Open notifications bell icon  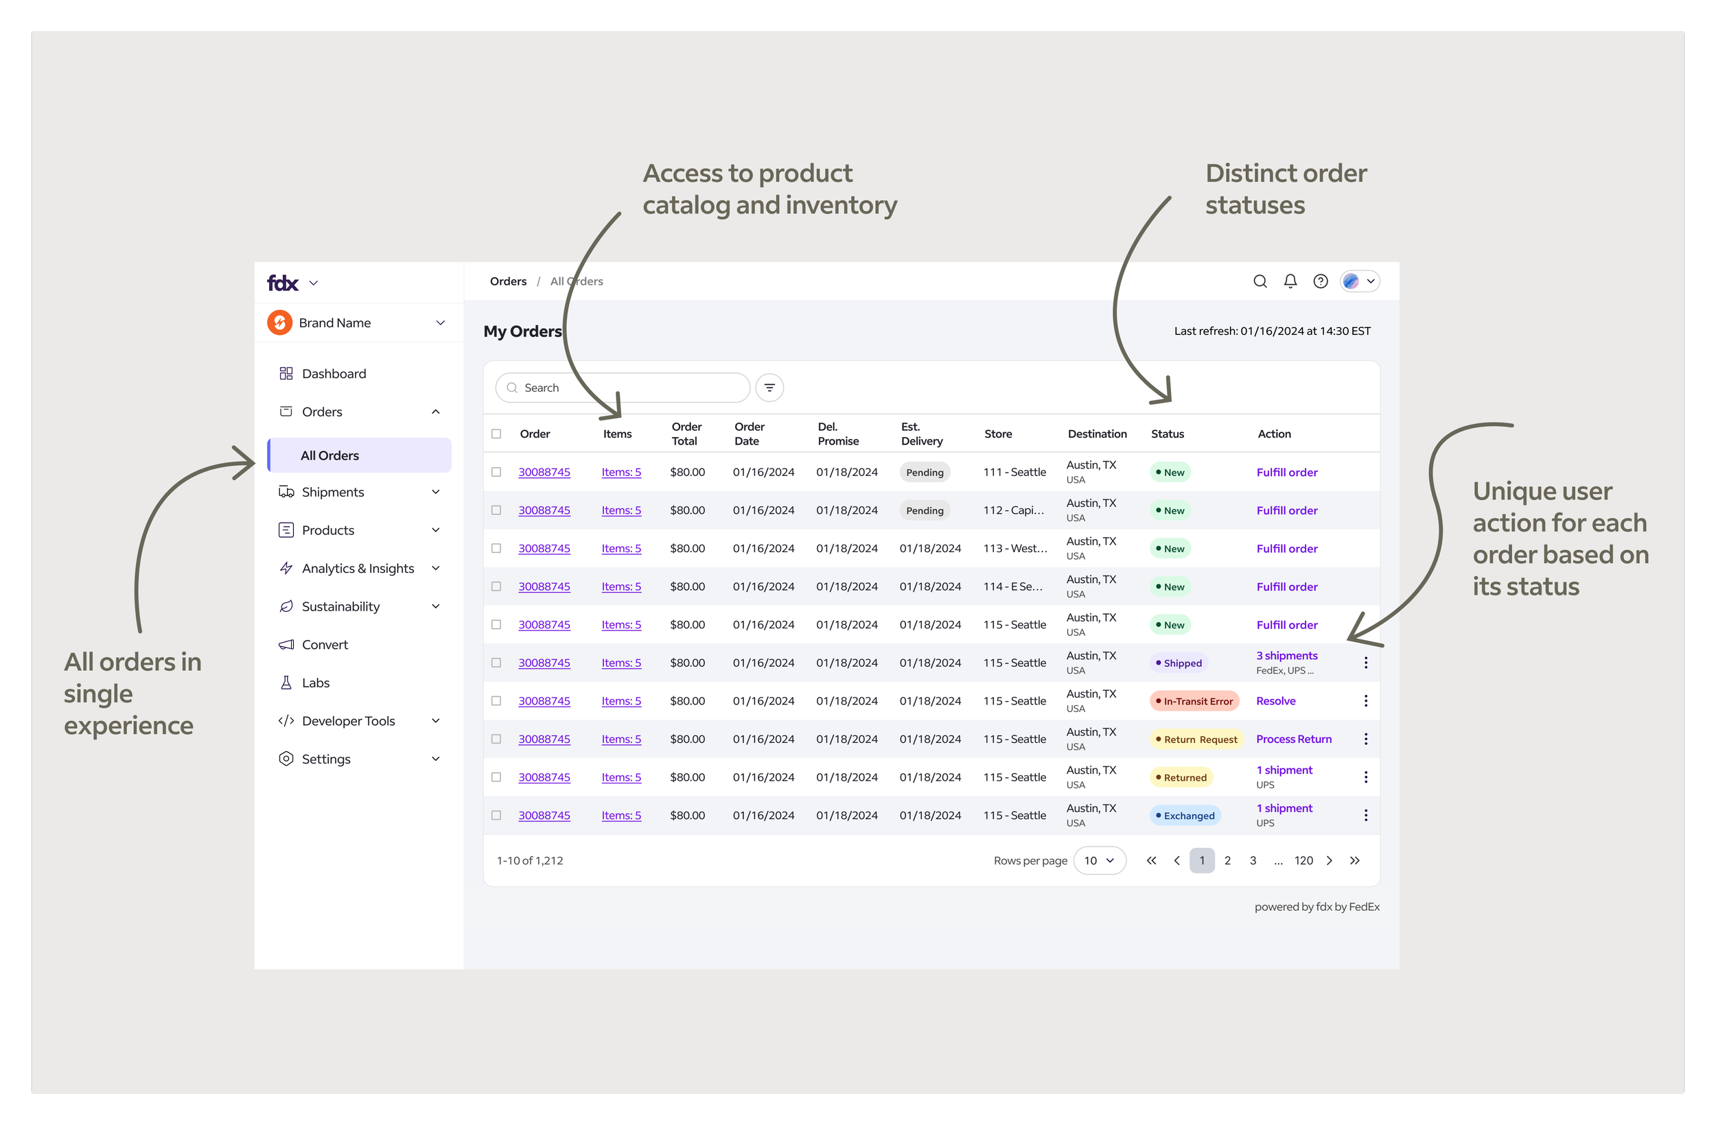coord(1290,281)
